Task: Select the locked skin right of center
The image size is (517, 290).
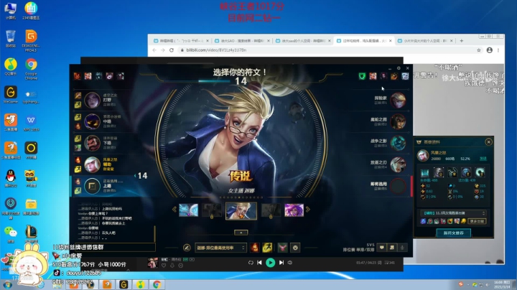Action: 271,210
